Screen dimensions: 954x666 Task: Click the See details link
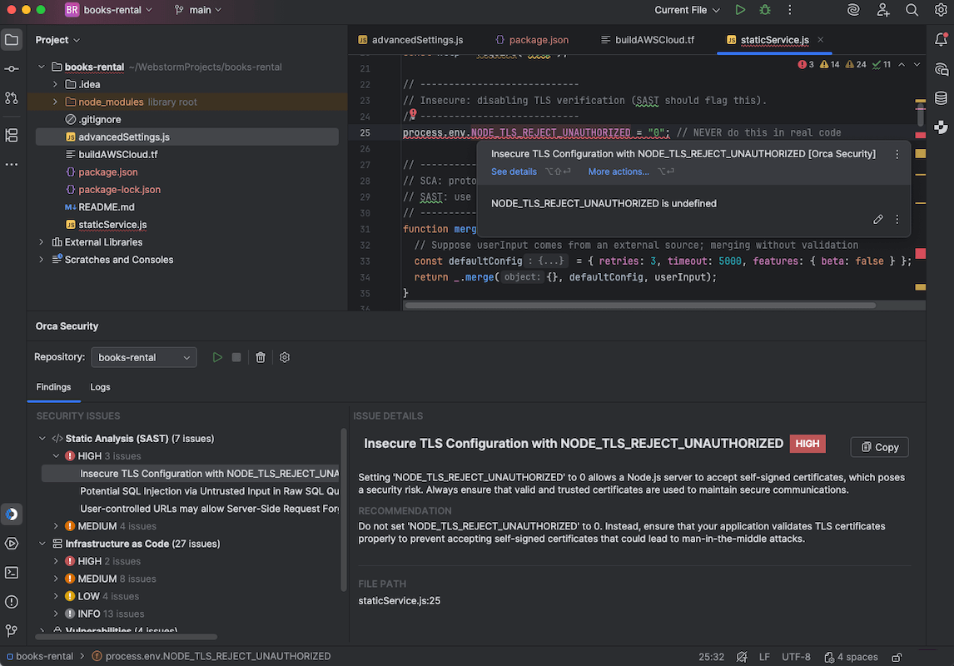(514, 172)
